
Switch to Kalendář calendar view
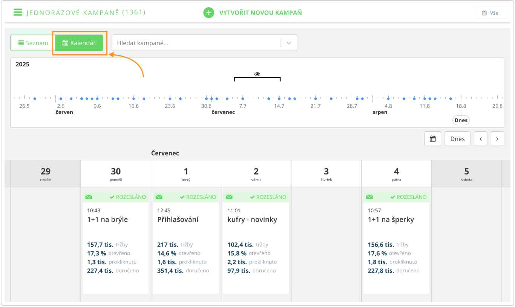[x=79, y=43]
